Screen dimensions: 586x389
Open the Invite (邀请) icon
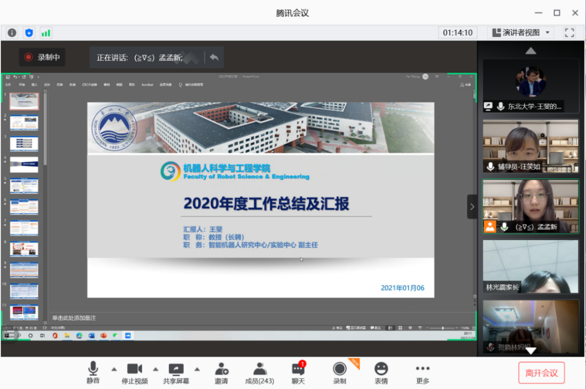[222, 373]
